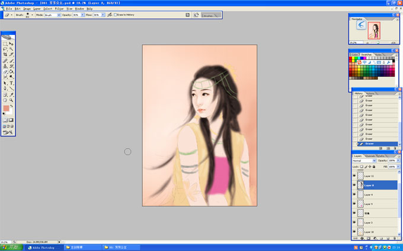Select the Pen tool

[5, 89]
